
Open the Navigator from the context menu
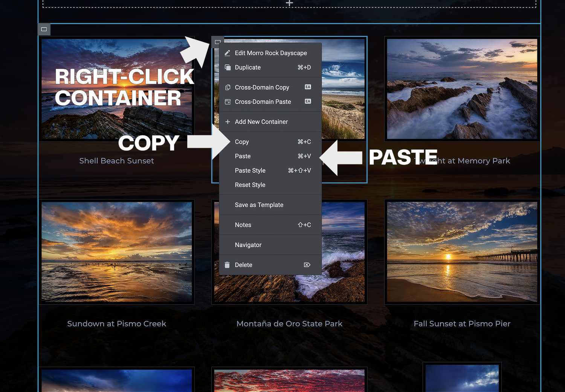(x=248, y=245)
